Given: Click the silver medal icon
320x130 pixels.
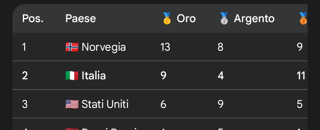Looking at the screenshot, I should coord(224,18).
